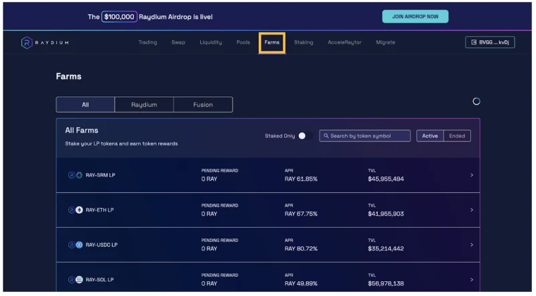Open the Pools nav item

pos(243,42)
